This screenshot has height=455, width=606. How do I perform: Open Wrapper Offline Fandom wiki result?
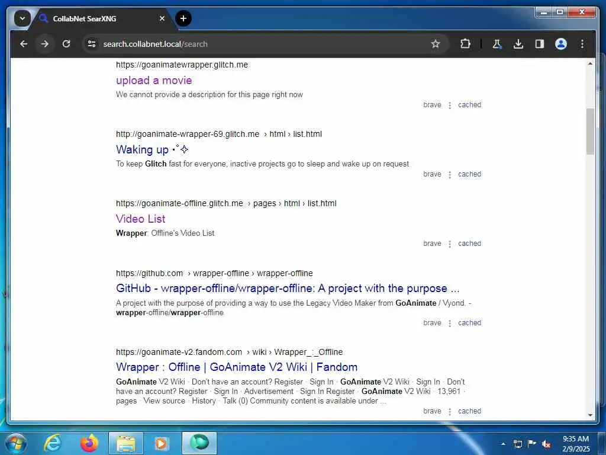tap(237, 367)
